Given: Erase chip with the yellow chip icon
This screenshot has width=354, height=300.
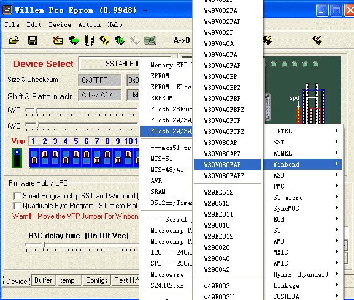Looking at the screenshot, I should 104,40.
